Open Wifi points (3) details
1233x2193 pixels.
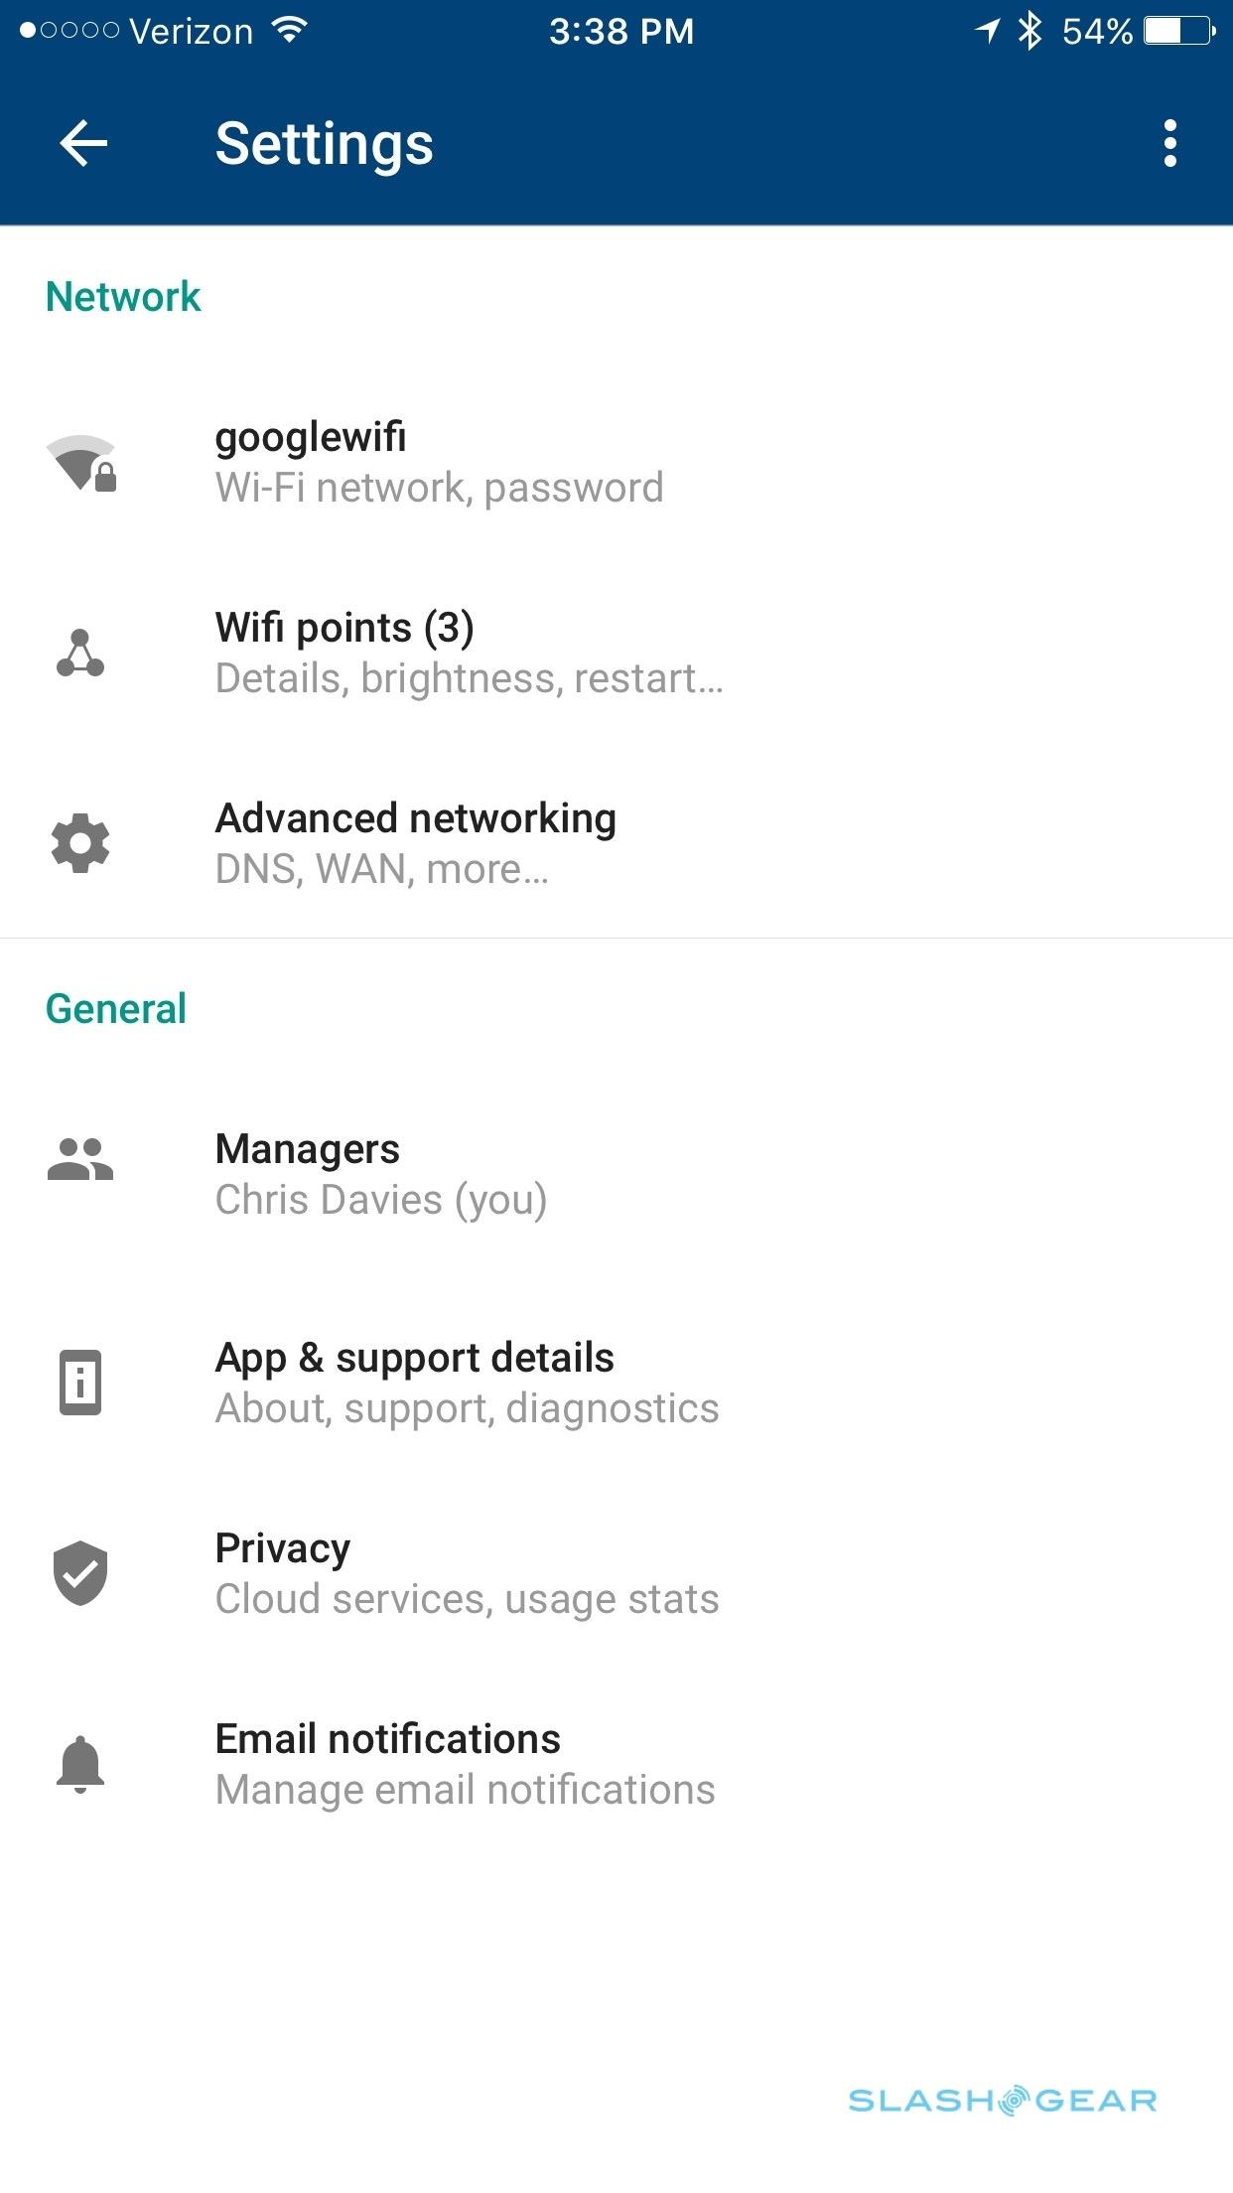click(x=469, y=654)
